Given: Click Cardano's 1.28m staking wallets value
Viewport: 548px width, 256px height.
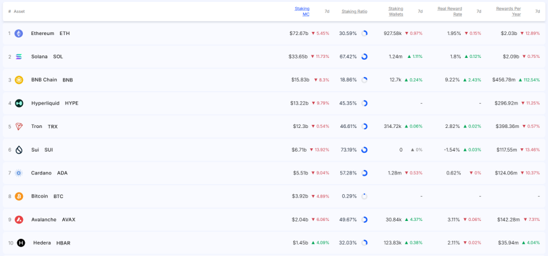Looking at the screenshot, I should click(396, 173).
